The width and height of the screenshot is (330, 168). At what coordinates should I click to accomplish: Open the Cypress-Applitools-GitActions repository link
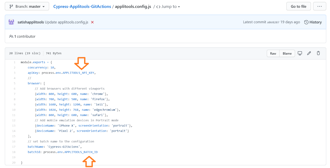click(x=82, y=6)
